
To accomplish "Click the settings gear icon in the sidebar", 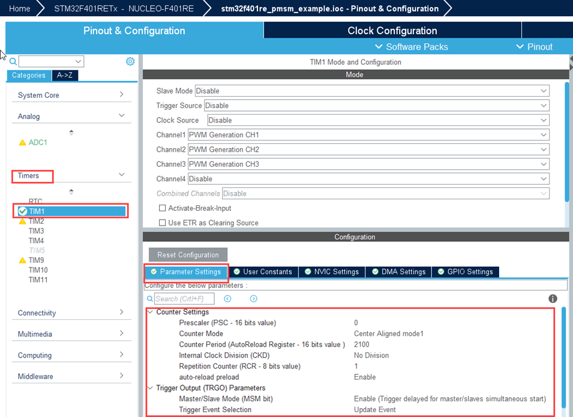I will 130,61.
